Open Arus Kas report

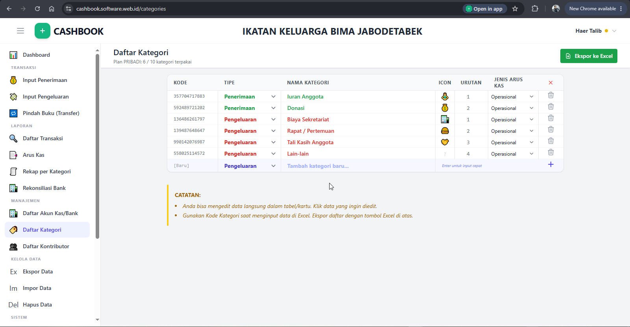[47, 155]
